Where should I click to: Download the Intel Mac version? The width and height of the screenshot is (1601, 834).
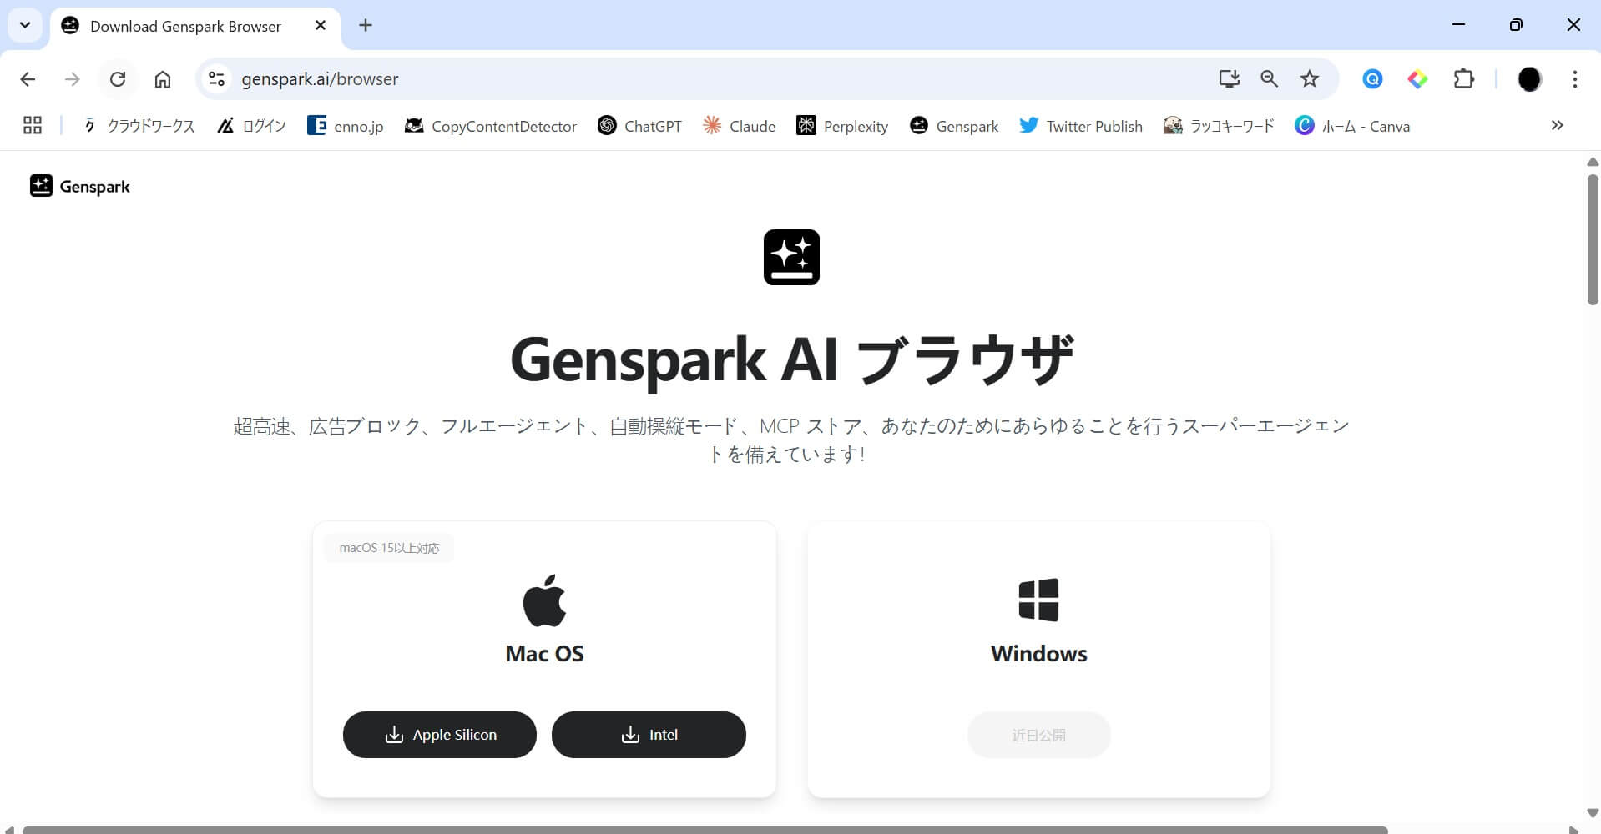649,735
